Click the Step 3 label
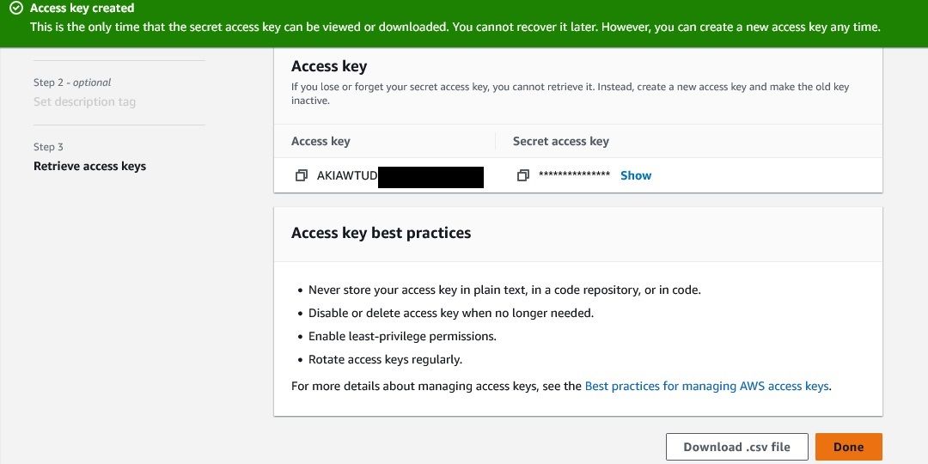The height and width of the screenshot is (464, 928). [49, 147]
